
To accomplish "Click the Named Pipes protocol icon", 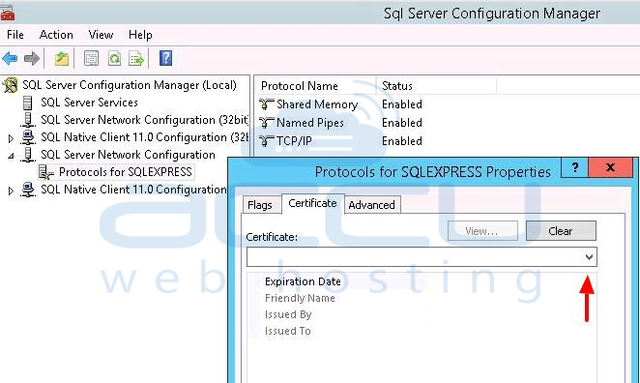I will click(x=266, y=123).
